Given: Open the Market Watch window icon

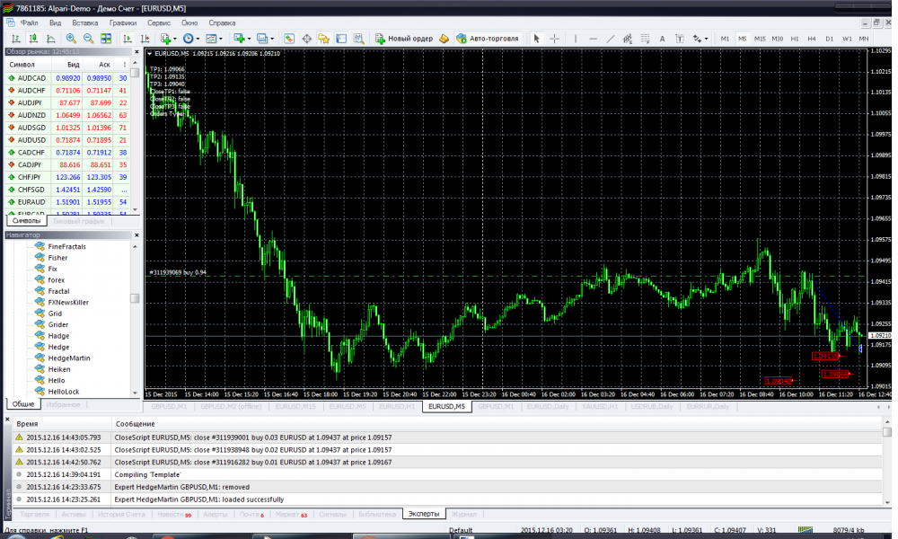Looking at the screenshot, I should point(289,39).
